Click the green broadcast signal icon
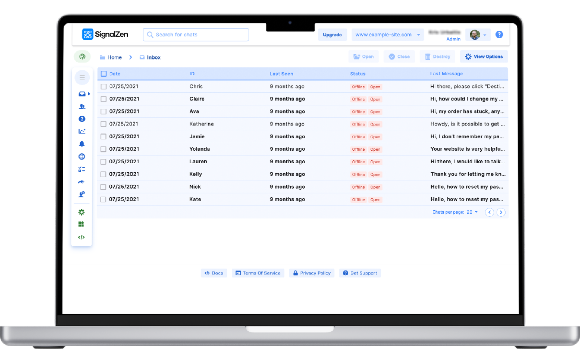Image resolution: width=580 pixels, height=362 pixels. click(82, 57)
